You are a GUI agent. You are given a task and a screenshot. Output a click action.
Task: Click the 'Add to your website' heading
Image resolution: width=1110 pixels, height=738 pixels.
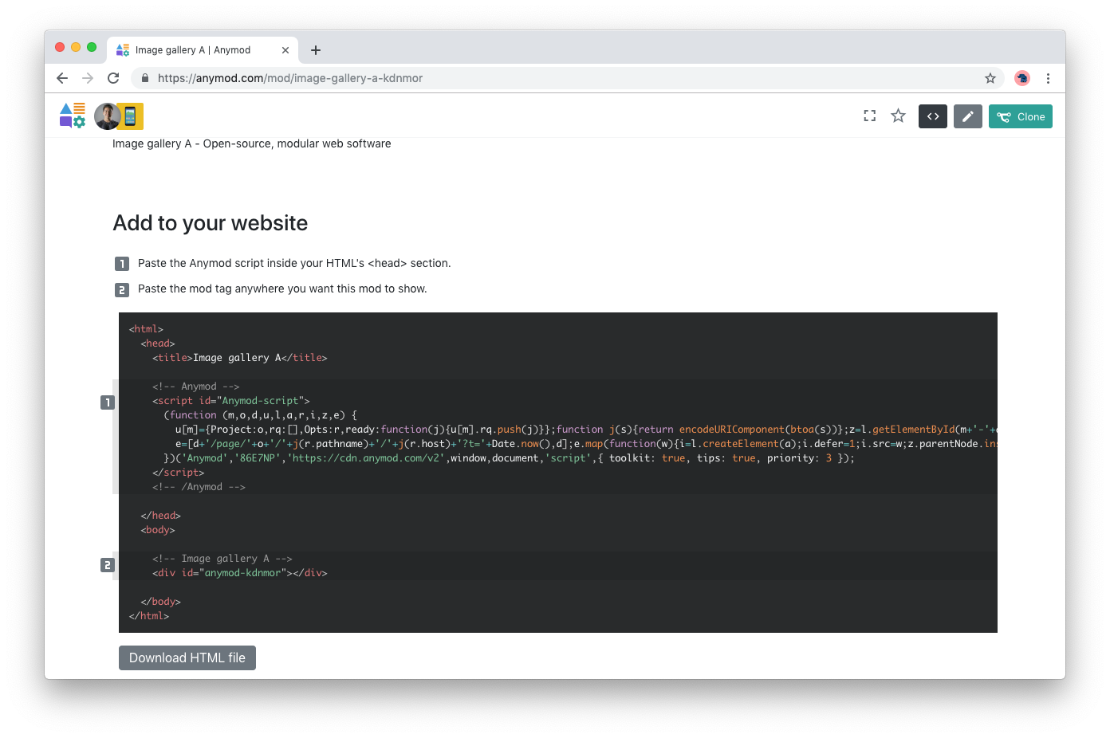click(x=211, y=223)
